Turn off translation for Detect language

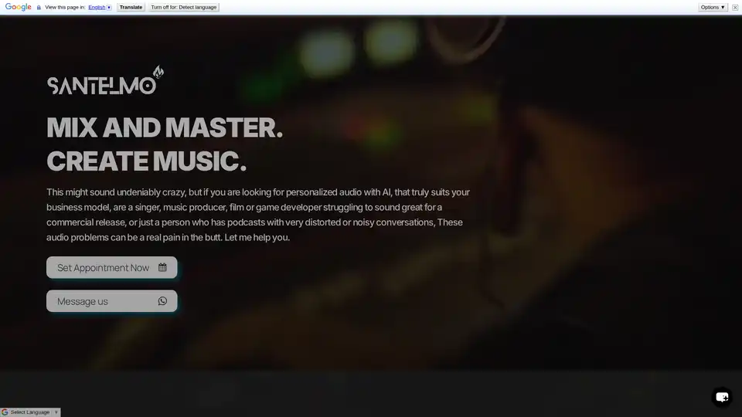click(184, 7)
